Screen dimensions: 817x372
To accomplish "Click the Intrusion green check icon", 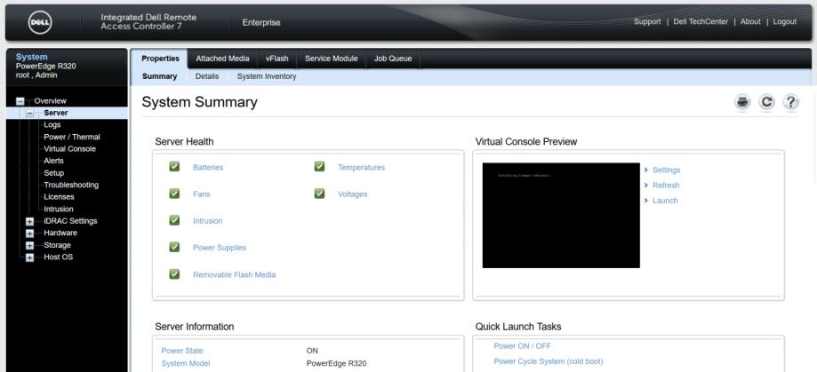I will tap(175, 220).
